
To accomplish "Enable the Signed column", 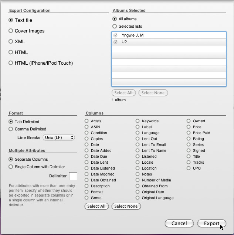I will pyautogui.click(x=189, y=150).
